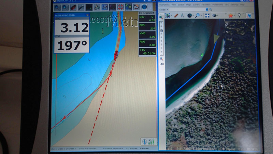Click the SAS.Planet search text field
The width and height of the screenshot is (273, 154).
coord(187,10)
